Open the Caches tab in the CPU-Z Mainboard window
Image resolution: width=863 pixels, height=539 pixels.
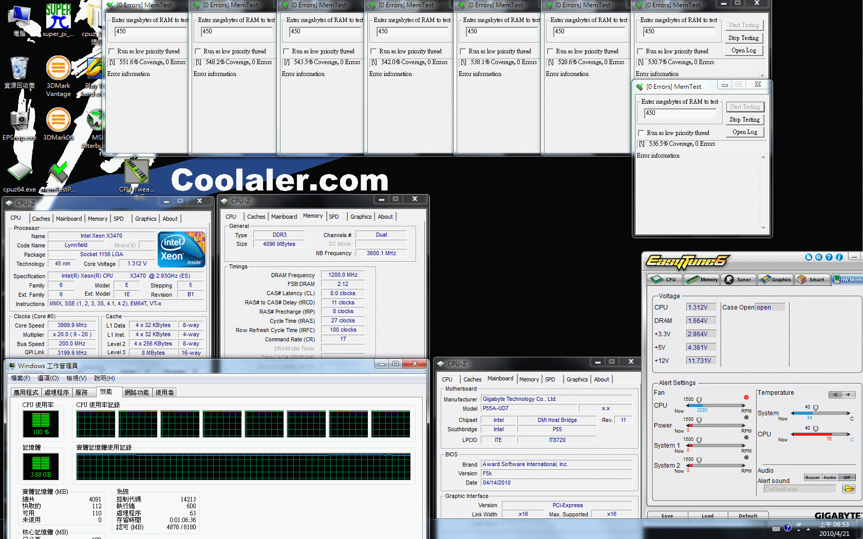pyautogui.click(x=473, y=379)
